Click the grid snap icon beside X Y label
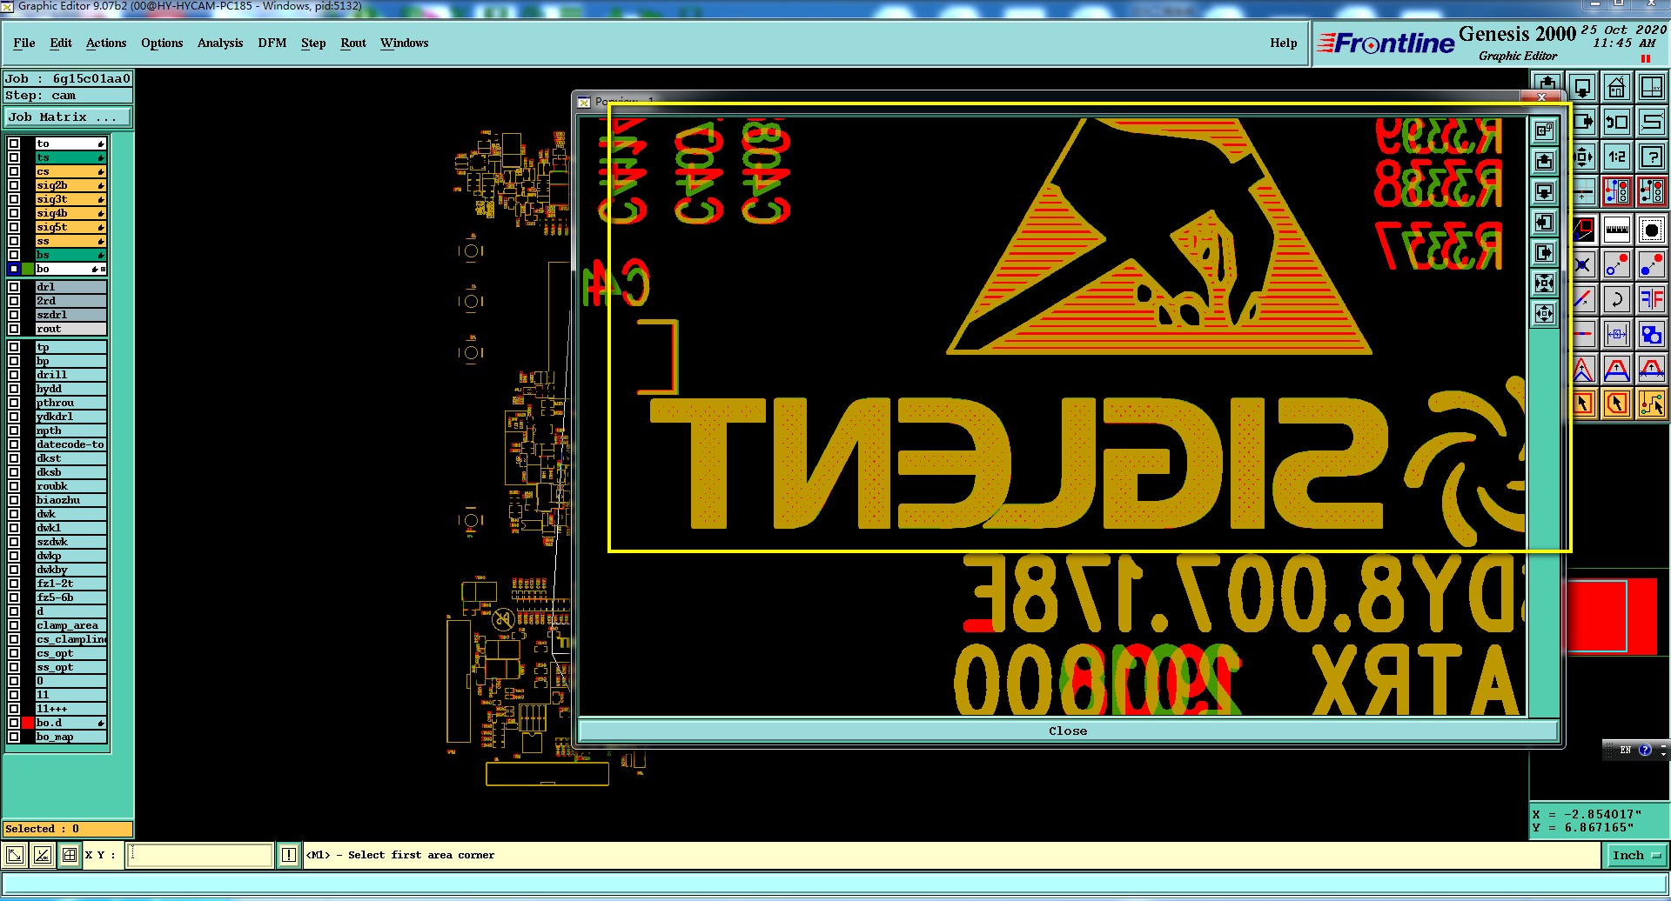 click(x=70, y=855)
